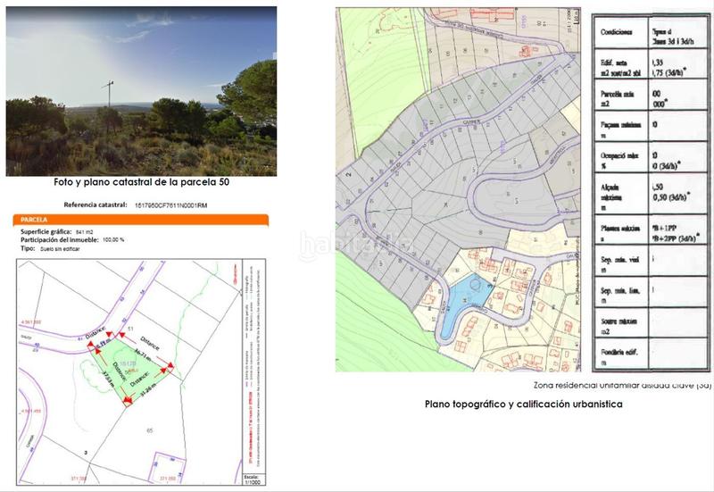Click parcel number 51 on cadastral map

click(129, 329)
